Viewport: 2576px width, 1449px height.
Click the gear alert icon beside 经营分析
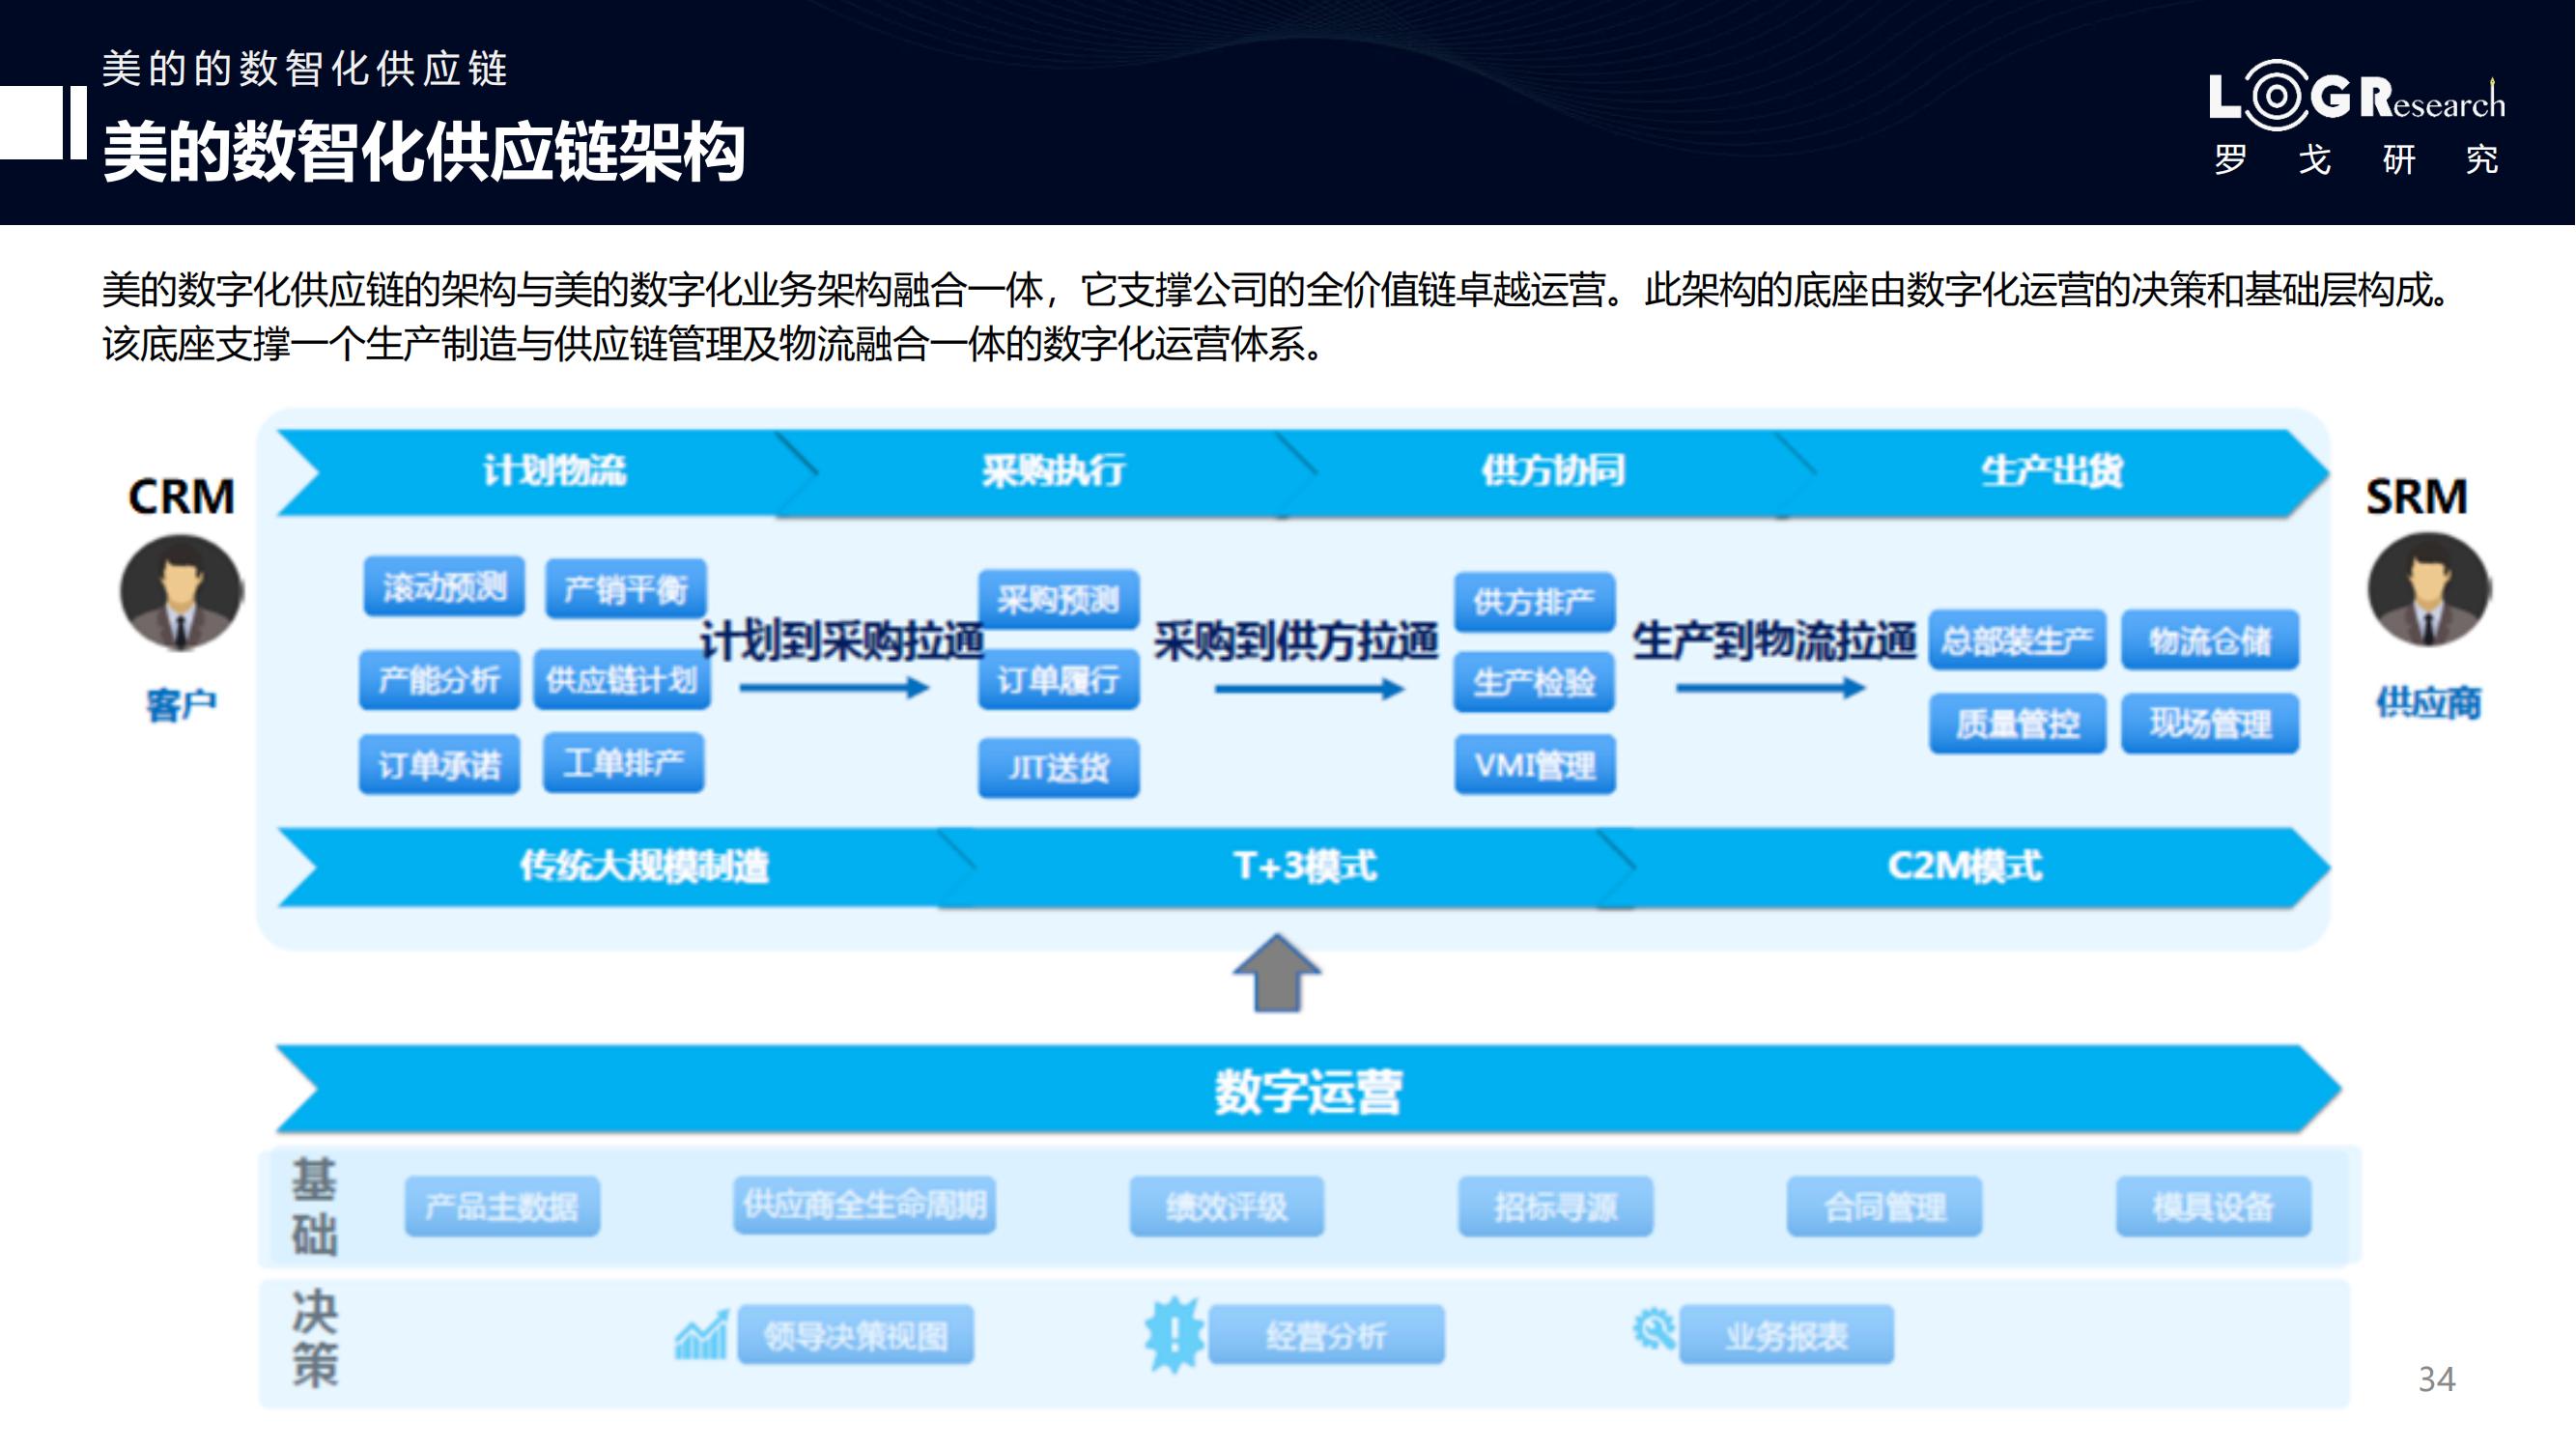[x=1173, y=1334]
